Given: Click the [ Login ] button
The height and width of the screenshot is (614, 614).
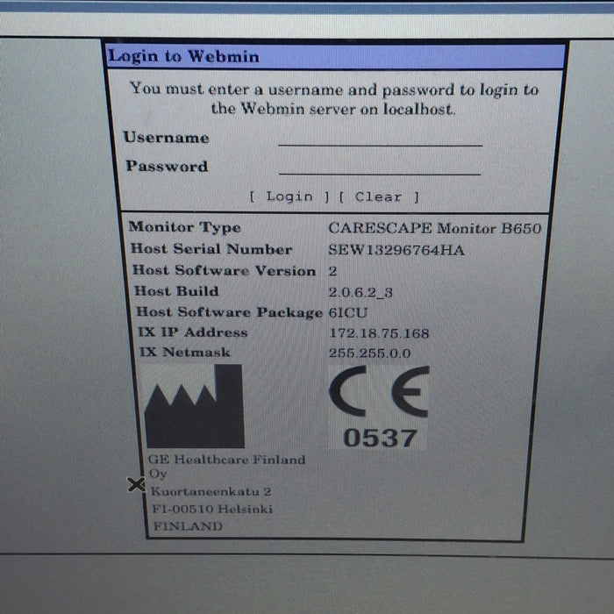Looking at the screenshot, I should [x=289, y=196].
